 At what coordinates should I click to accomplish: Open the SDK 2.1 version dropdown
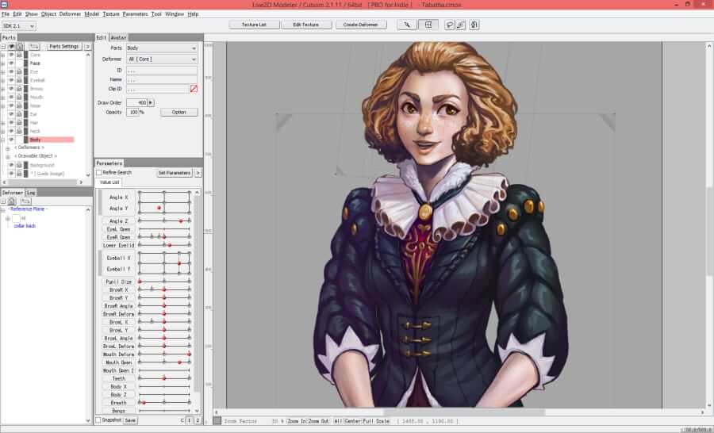click(x=19, y=25)
